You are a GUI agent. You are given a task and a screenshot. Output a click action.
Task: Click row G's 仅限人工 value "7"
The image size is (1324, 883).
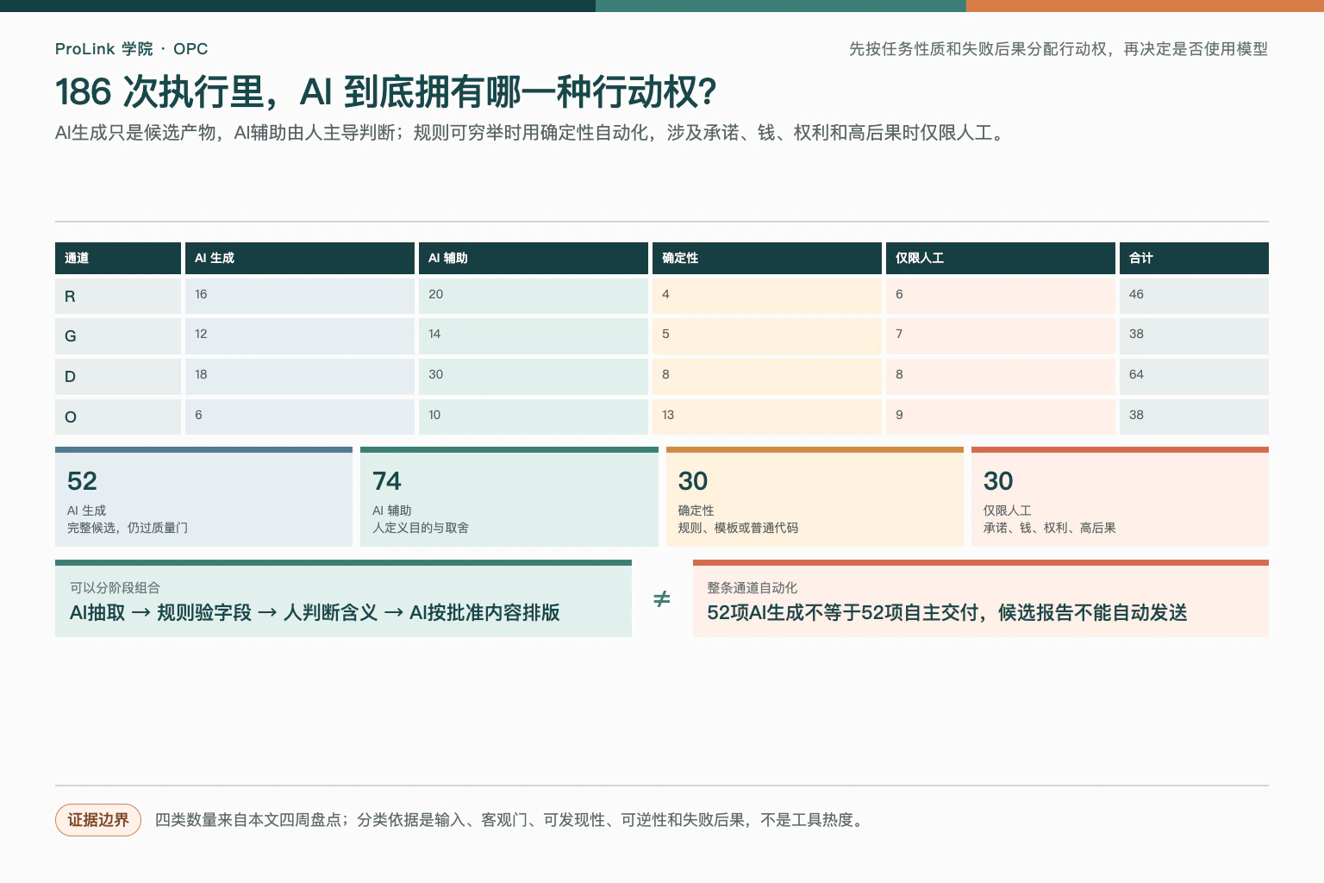(899, 334)
